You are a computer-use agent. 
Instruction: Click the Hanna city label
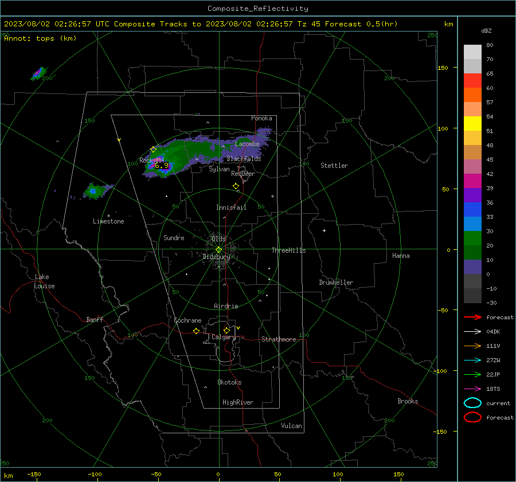tap(401, 256)
